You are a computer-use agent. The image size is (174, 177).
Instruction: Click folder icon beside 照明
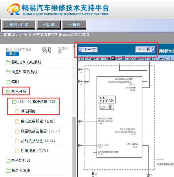(8, 82)
